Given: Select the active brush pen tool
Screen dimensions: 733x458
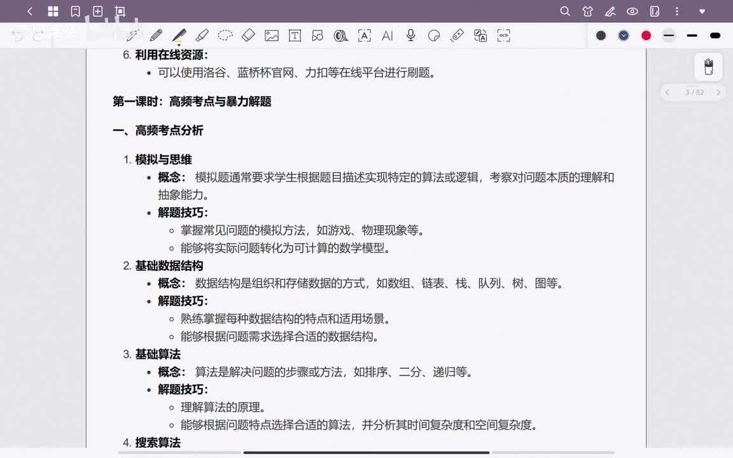Looking at the screenshot, I should 179,36.
